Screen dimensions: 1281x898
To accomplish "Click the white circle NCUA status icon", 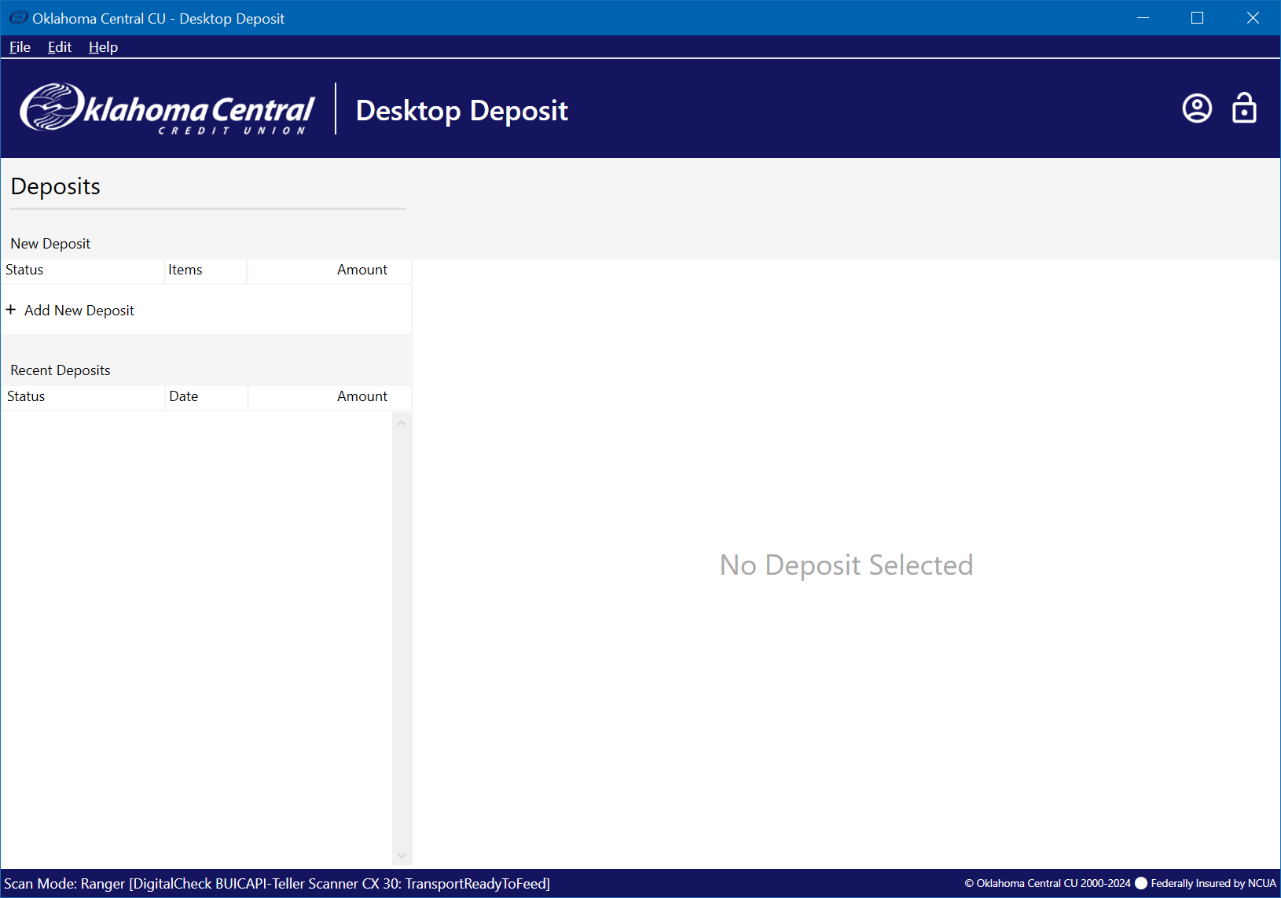I will (x=1141, y=883).
